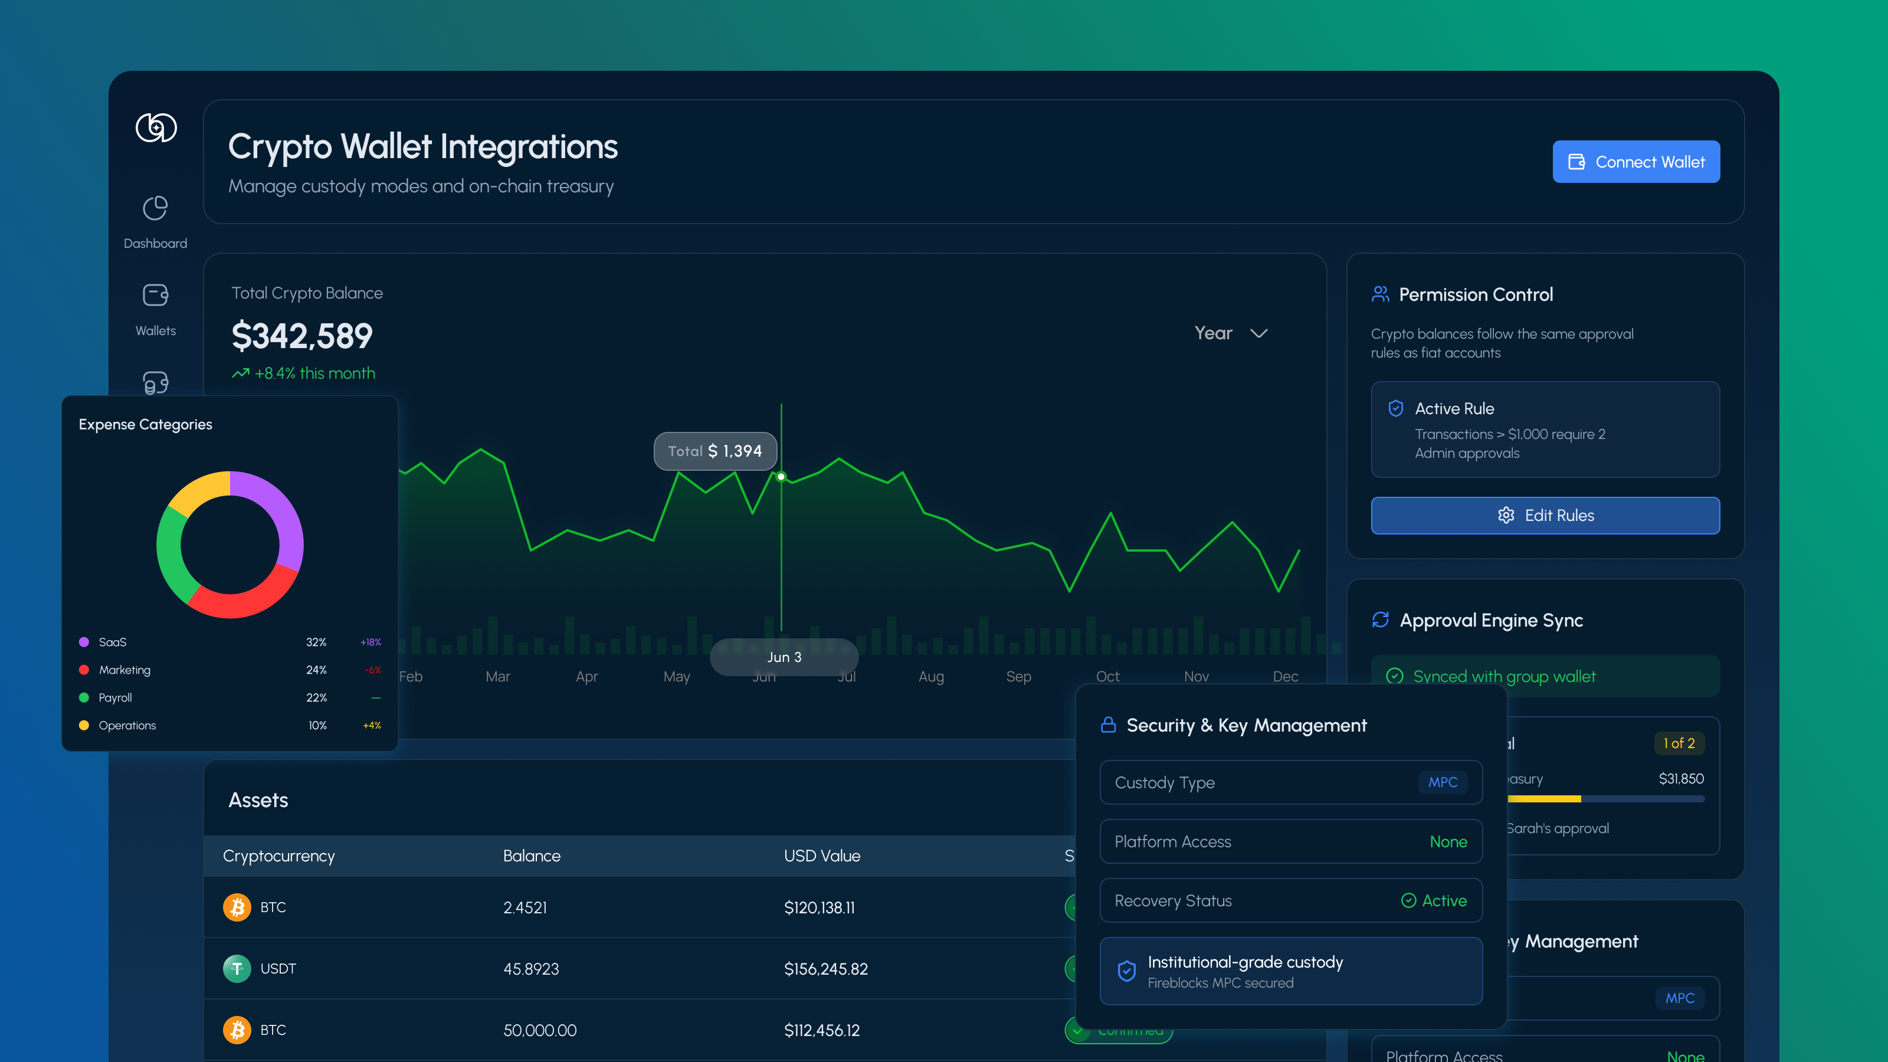Click the gear icon in Edit Rules
1888x1062 pixels.
1506,515
